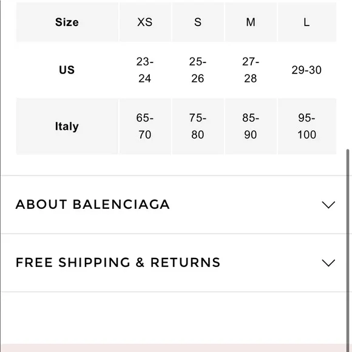Select the XS size column header
Image resolution: width=352 pixels, height=352 pixels.
pos(145,22)
